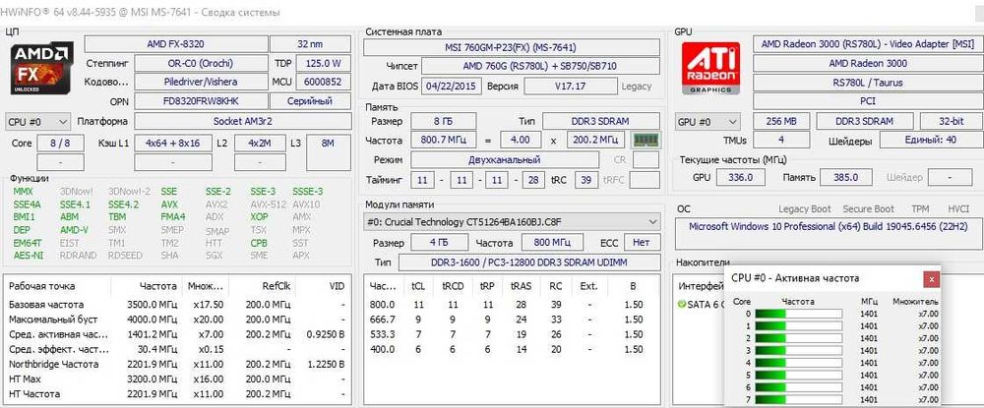Click the 8 / 8 core count field
This screenshot has height=408, width=984.
click(x=60, y=143)
